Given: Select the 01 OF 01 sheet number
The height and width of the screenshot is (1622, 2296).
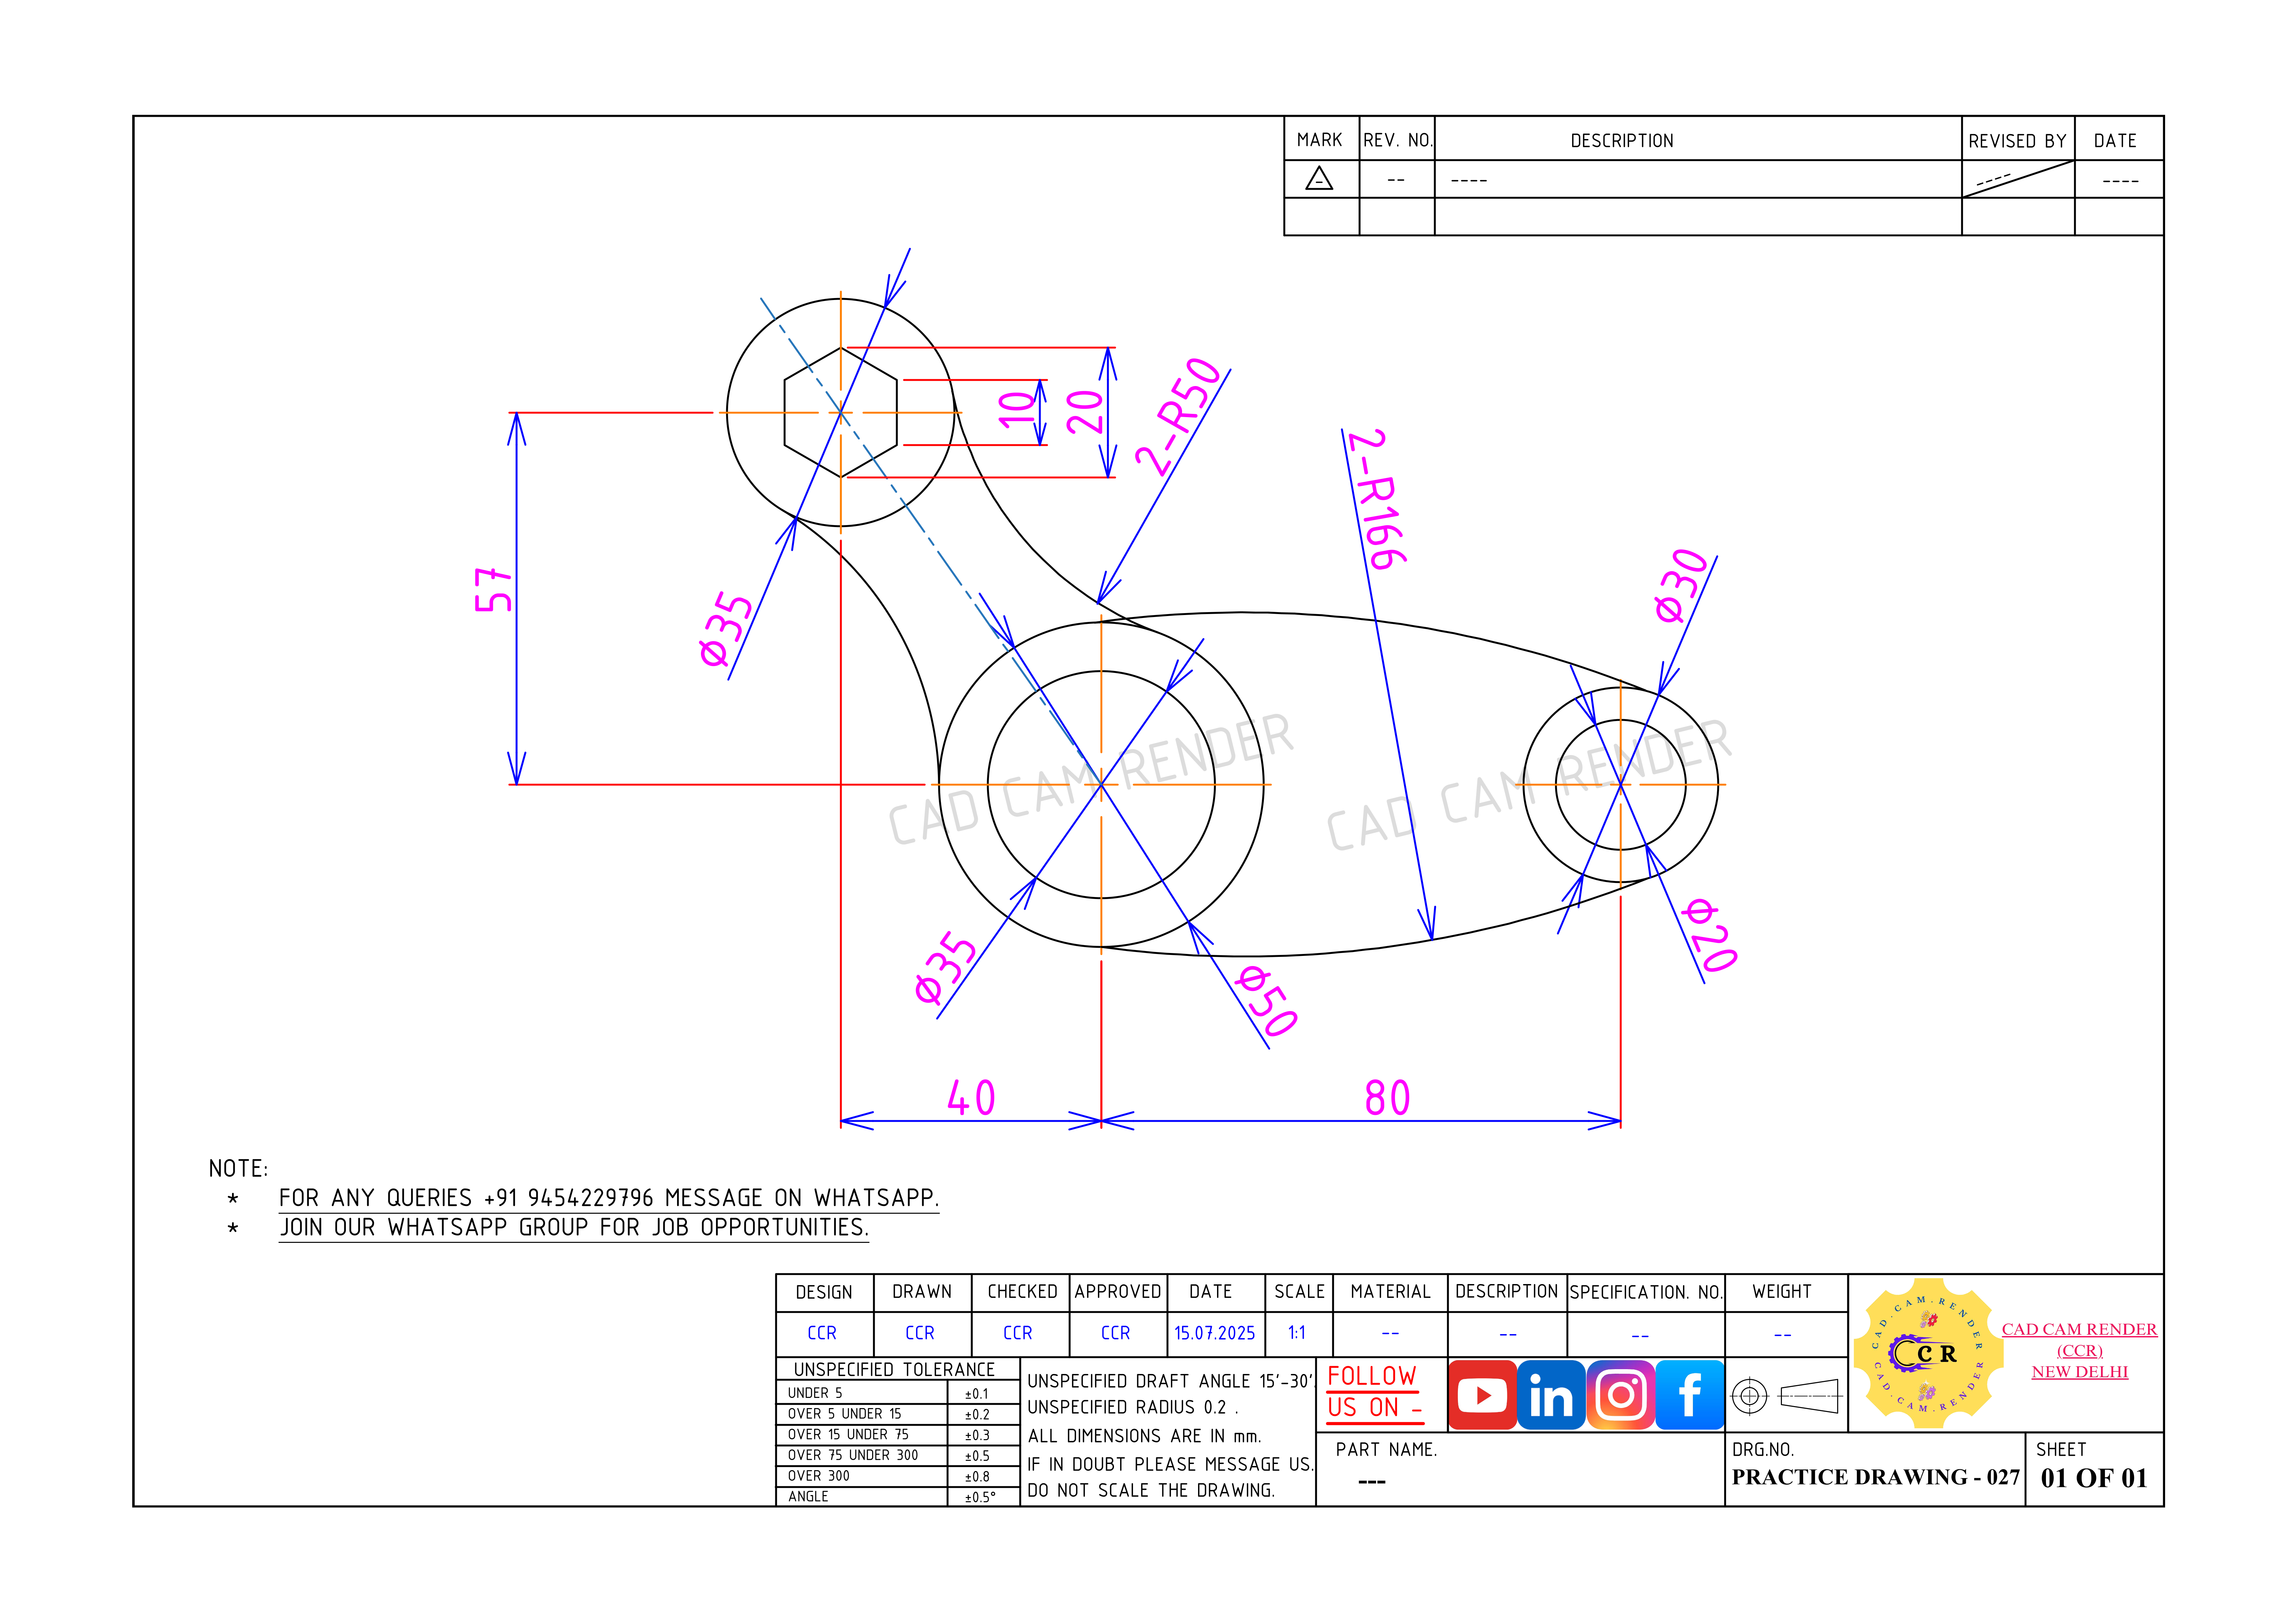Looking at the screenshot, I should 2094,1478.
